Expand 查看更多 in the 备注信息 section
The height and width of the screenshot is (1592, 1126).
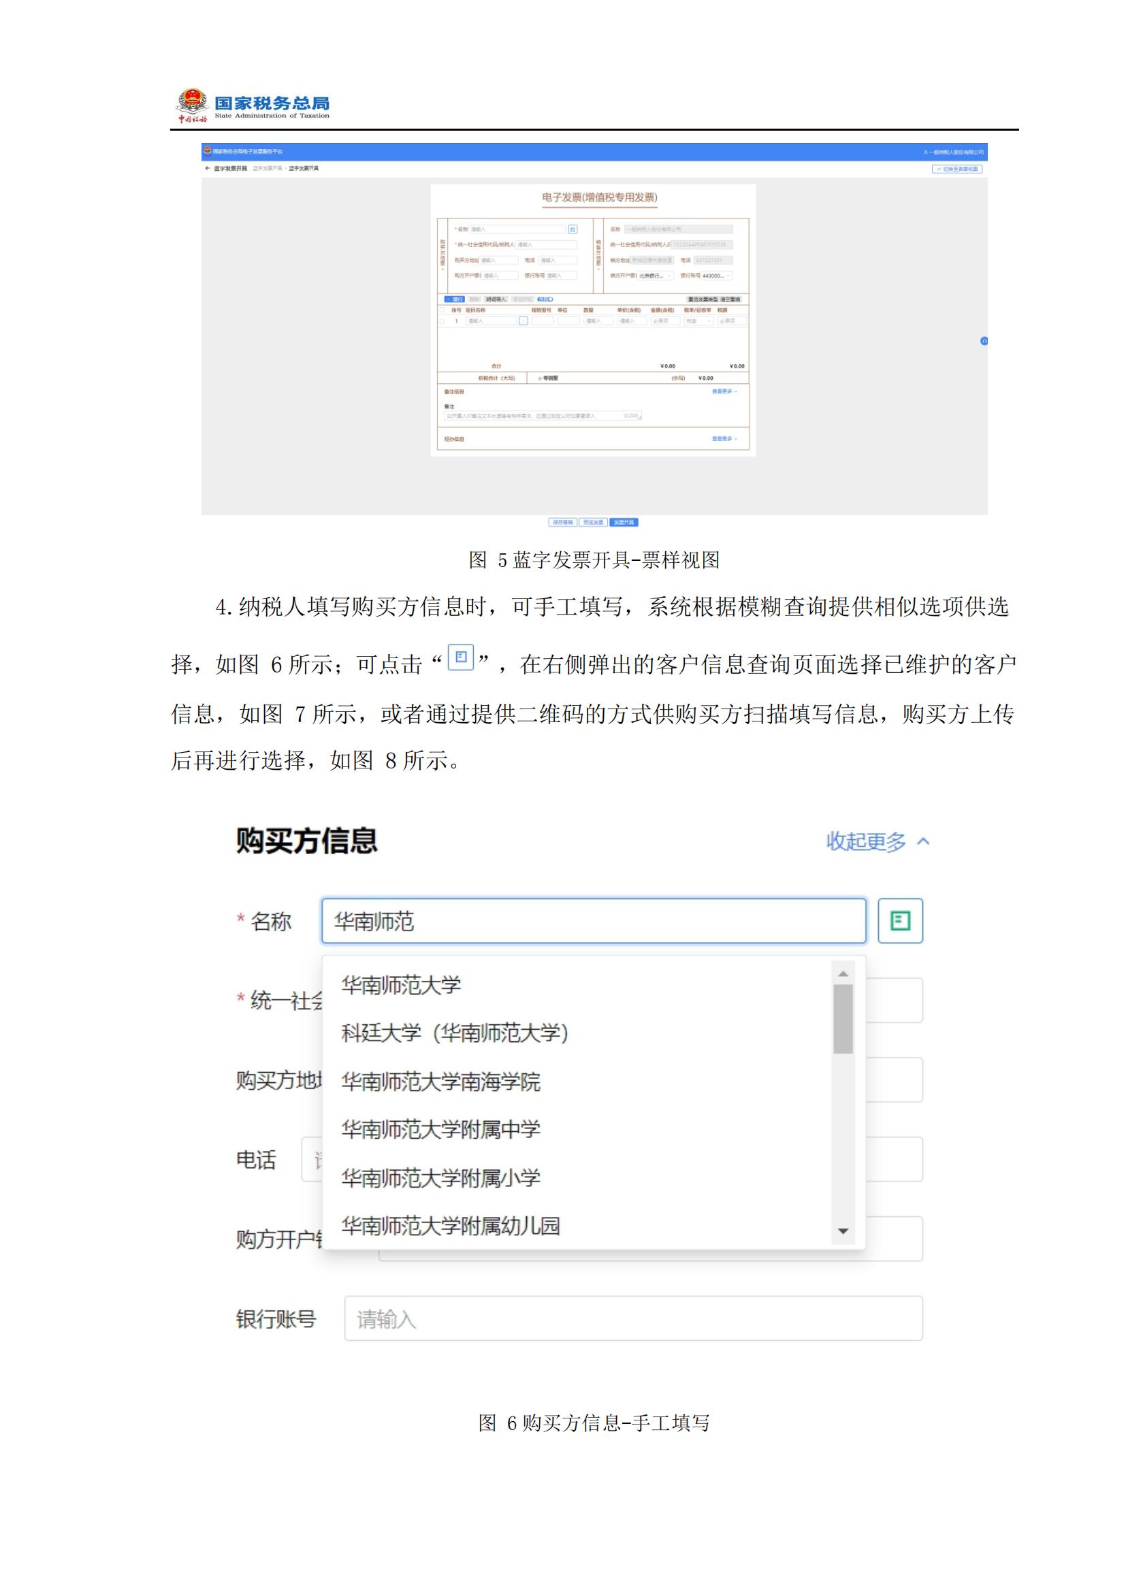point(724,392)
